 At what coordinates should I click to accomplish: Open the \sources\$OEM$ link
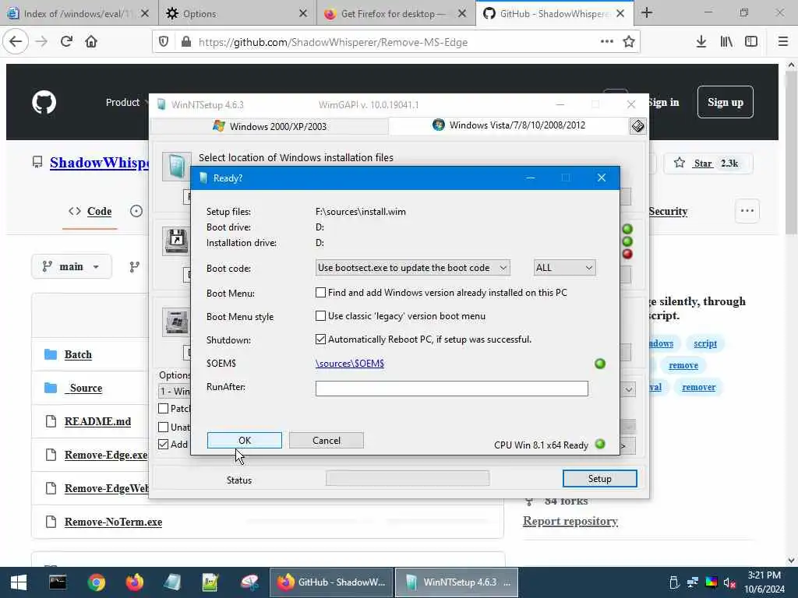pyautogui.click(x=350, y=364)
